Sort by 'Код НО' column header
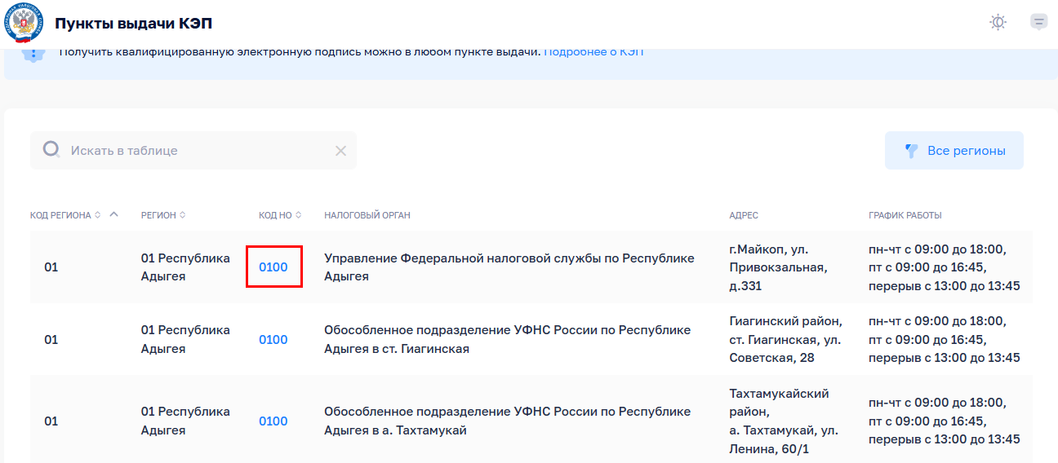The width and height of the screenshot is (1058, 463). click(280, 215)
